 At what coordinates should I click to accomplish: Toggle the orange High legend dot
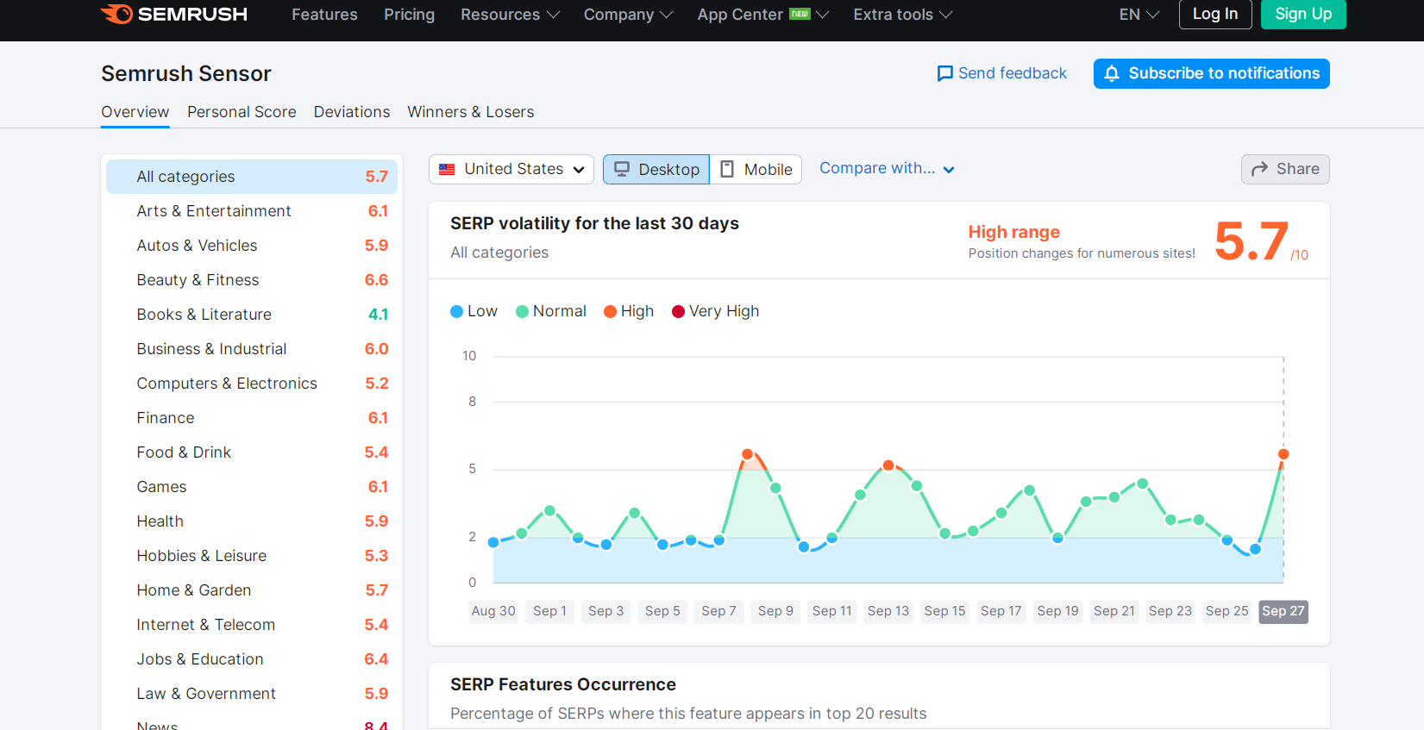pos(610,312)
